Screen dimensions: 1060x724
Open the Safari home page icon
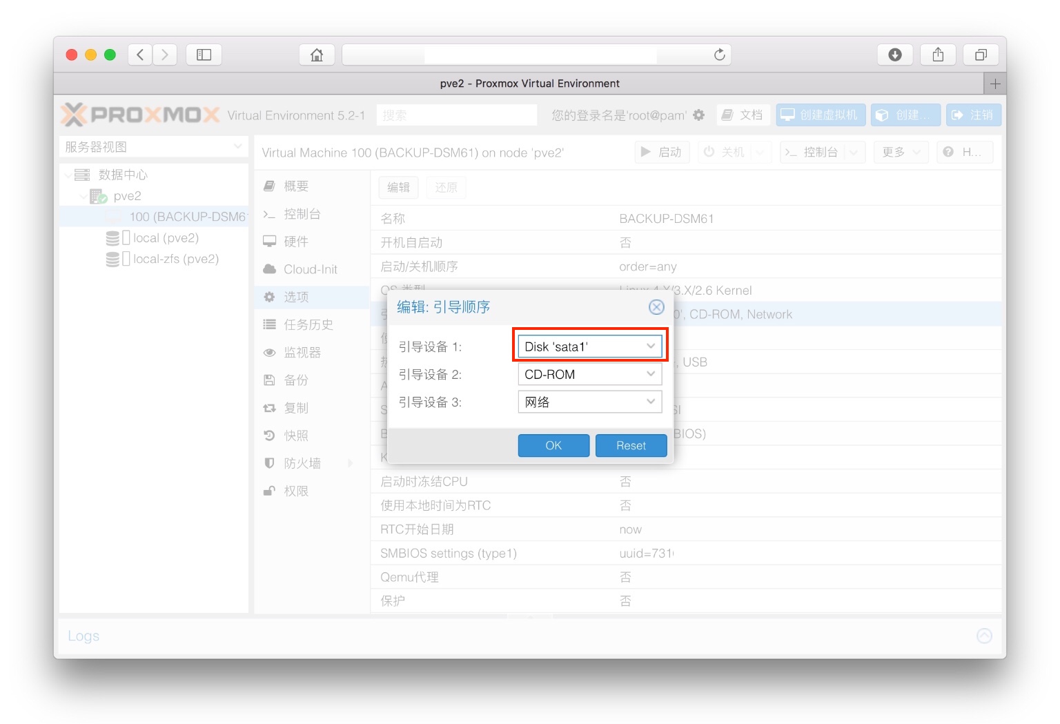pyautogui.click(x=317, y=55)
